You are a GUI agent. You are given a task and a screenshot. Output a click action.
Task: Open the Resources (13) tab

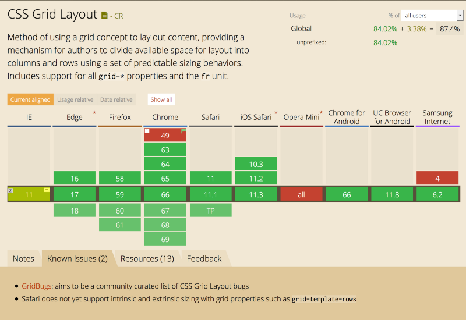coord(147,258)
